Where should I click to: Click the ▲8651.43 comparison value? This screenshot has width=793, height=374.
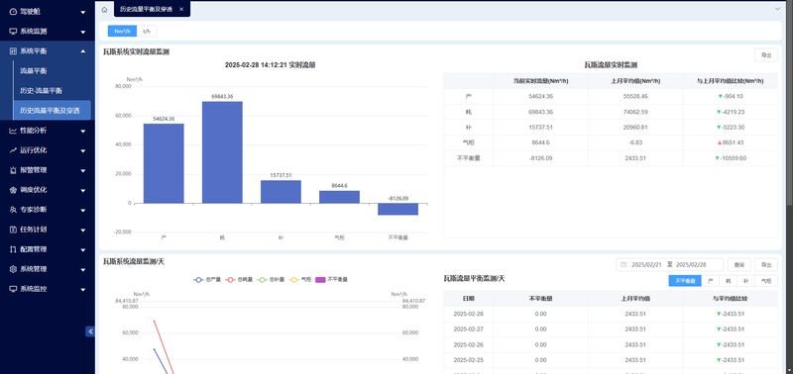(730, 142)
